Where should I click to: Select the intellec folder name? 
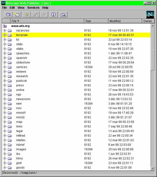click(x=21, y=140)
